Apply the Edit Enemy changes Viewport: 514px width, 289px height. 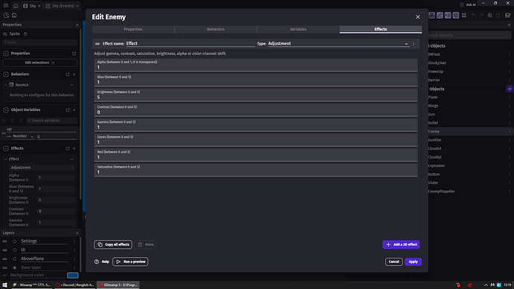point(413,261)
